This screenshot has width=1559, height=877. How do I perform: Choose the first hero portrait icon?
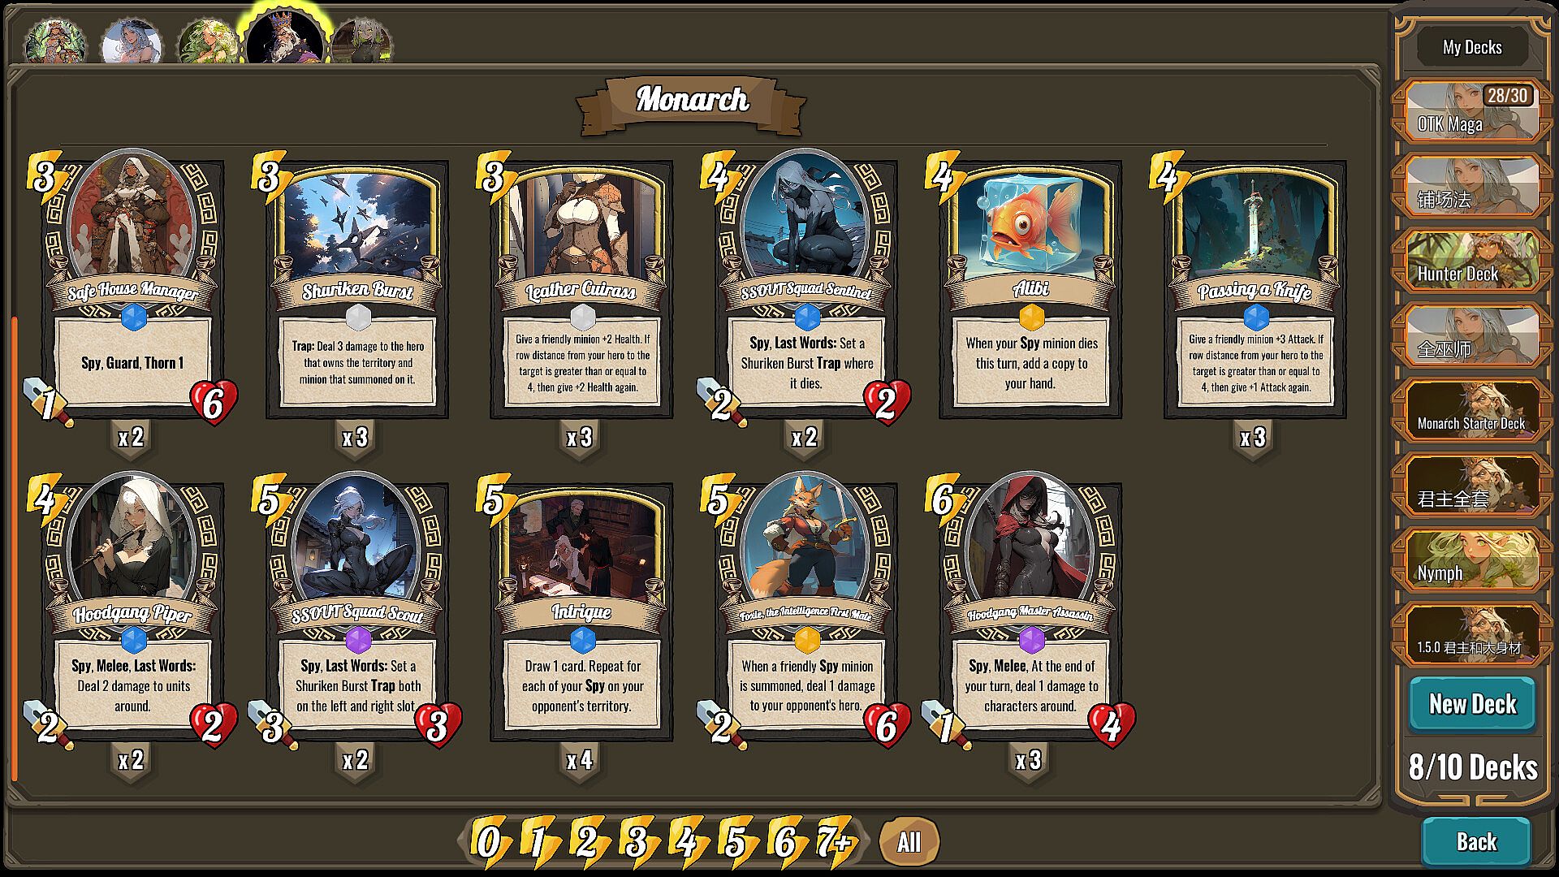pos(55,42)
